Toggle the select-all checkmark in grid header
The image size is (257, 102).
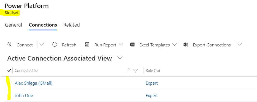9,70
